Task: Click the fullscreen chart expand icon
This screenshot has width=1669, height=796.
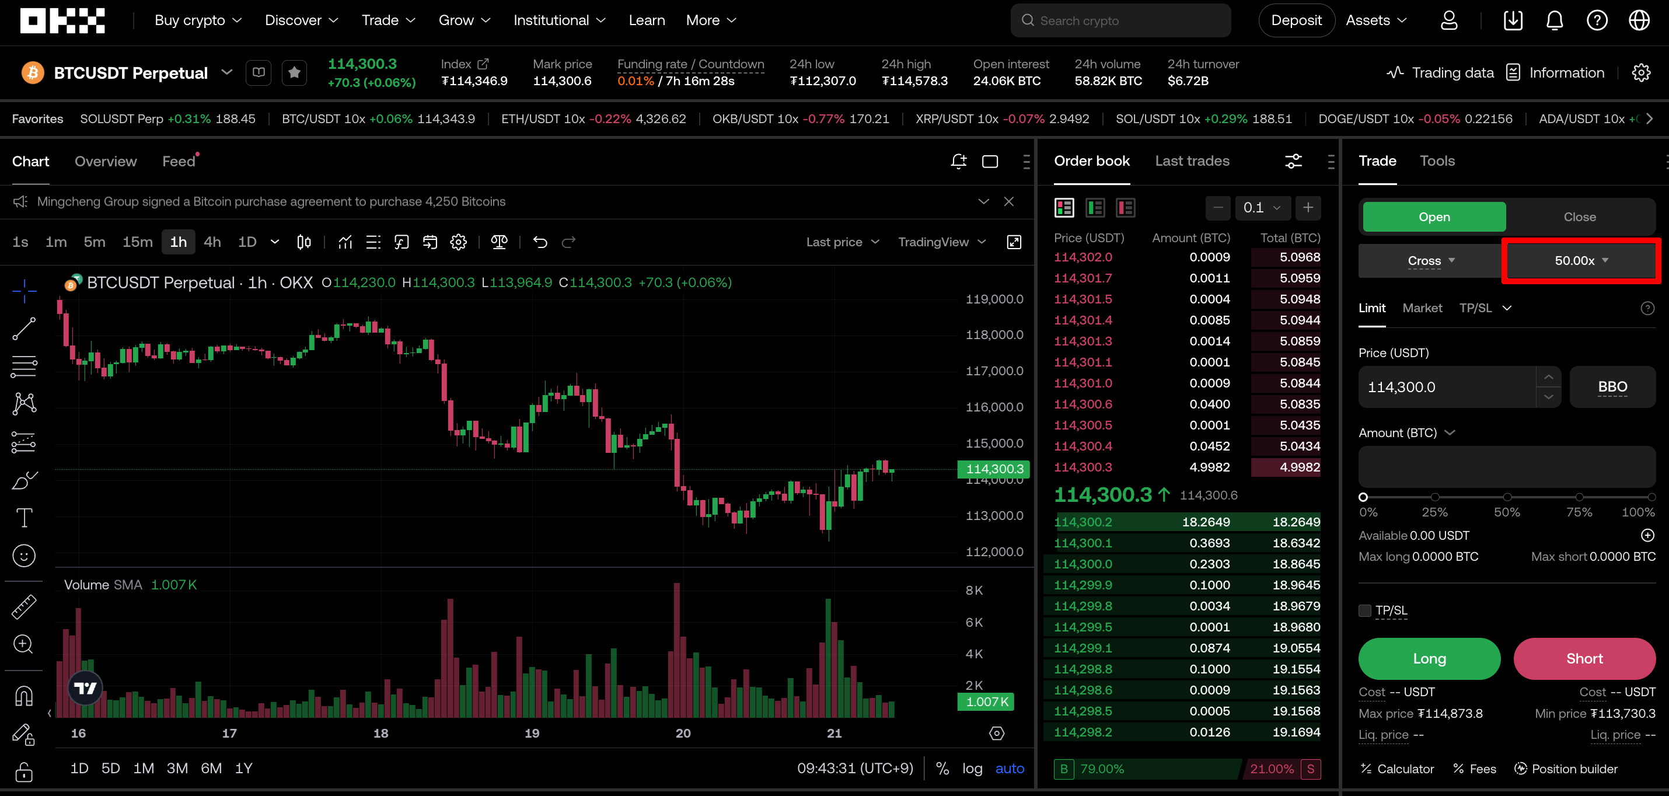Action: [x=1014, y=242]
